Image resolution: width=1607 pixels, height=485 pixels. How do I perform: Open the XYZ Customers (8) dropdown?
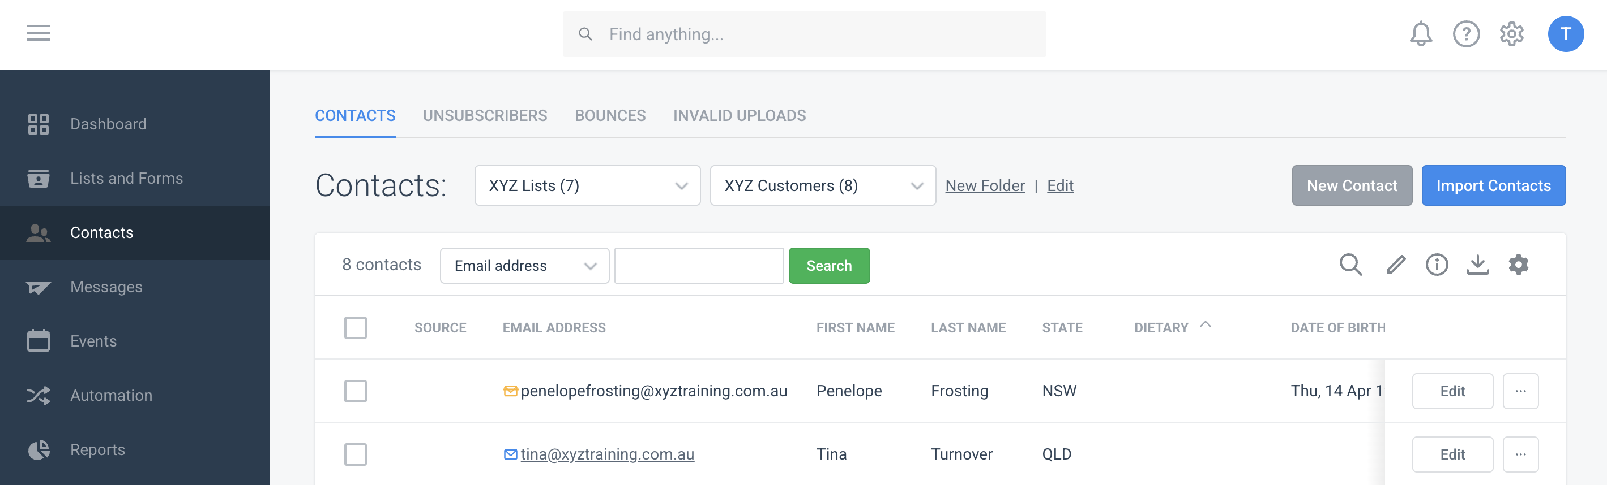click(x=822, y=185)
